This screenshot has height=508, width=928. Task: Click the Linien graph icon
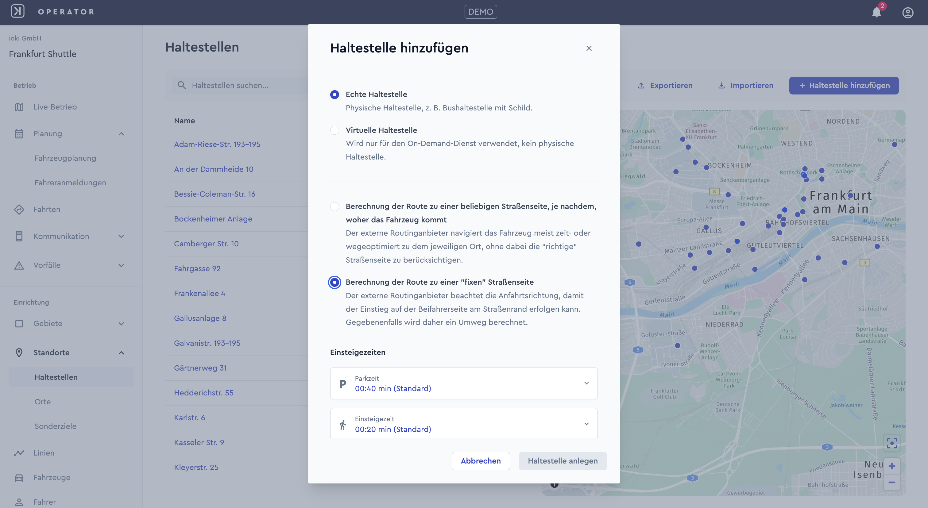click(19, 453)
